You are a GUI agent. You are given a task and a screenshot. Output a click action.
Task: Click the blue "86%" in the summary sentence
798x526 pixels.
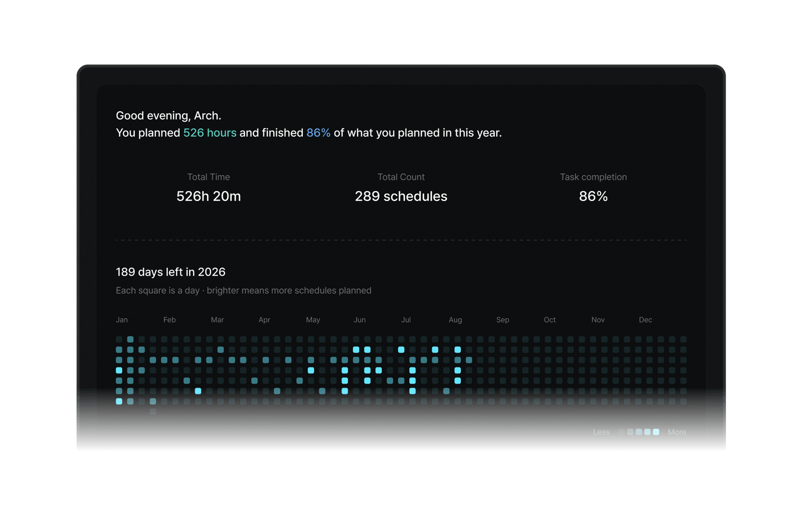tap(318, 133)
